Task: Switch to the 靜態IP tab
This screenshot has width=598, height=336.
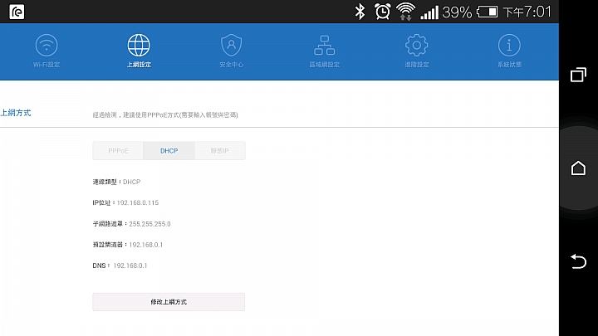Action: (219, 151)
